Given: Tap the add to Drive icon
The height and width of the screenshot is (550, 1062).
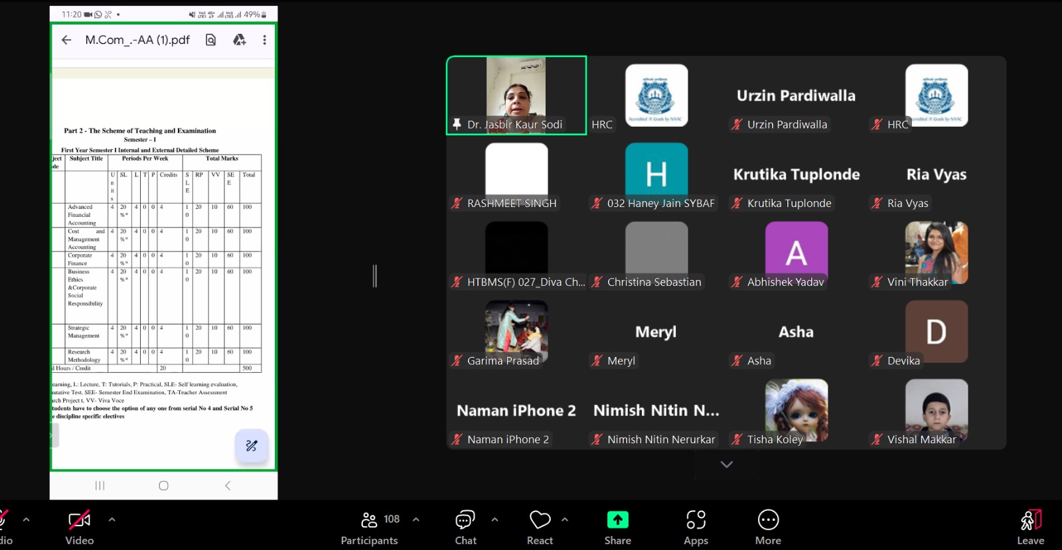Looking at the screenshot, I should [x=239, y=40].
